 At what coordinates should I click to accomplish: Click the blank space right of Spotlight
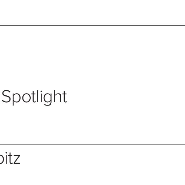point(125,97)
